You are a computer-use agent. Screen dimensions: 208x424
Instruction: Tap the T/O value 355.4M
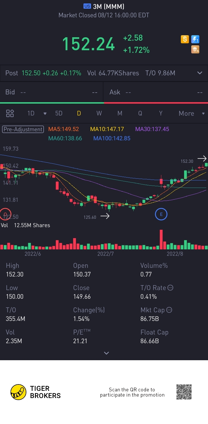16,319
